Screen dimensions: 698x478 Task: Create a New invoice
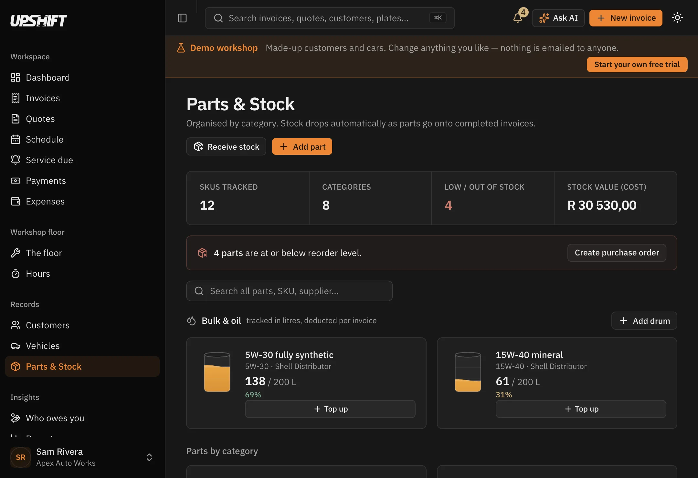coord(626,18)
